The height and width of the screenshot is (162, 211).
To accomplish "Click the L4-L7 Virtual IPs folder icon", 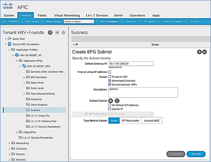I will (28, 115).
